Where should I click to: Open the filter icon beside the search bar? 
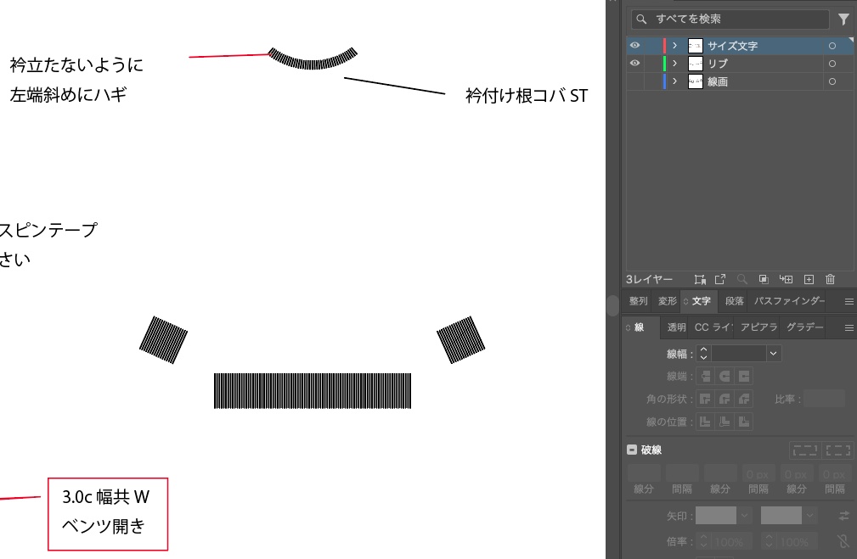pos(843,19)
